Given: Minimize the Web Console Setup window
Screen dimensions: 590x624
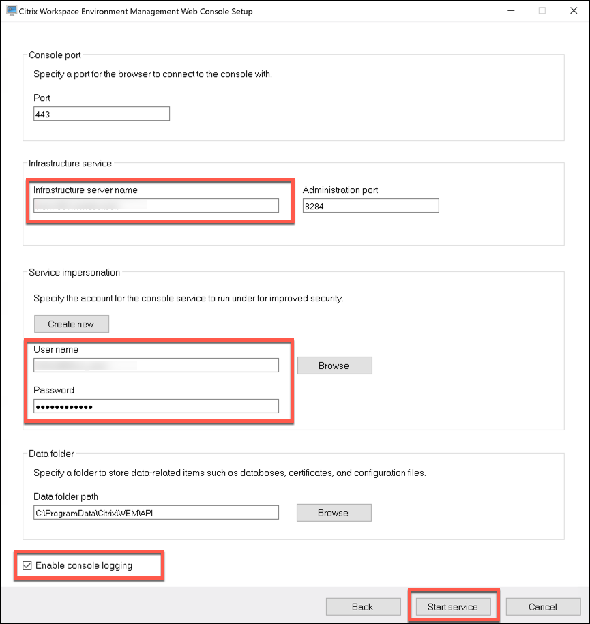Looking at the screenshot, I should pyautogui.click(x=510, y=11).
